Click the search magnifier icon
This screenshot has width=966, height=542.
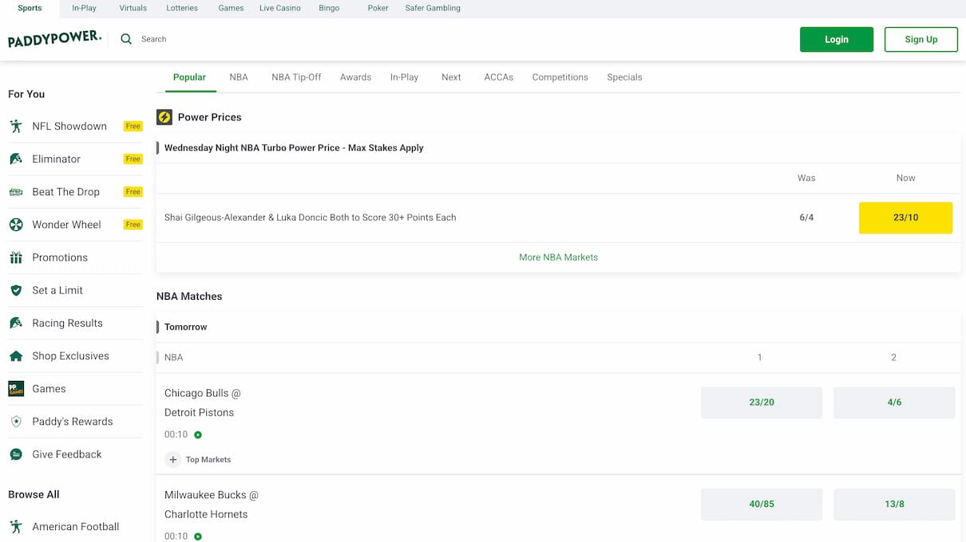coord(125,38)
